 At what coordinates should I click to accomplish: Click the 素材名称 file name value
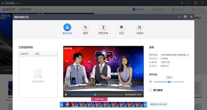click(175, 55)
